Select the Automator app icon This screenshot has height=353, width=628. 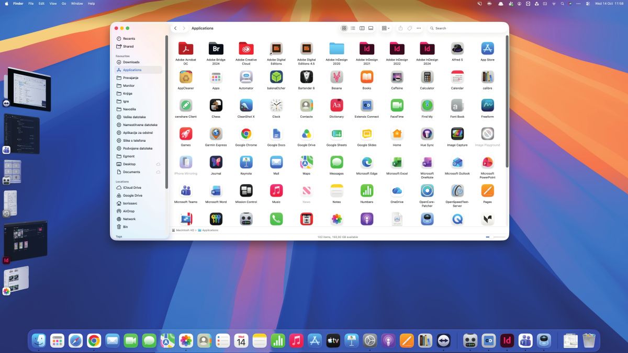coord(246,77)
